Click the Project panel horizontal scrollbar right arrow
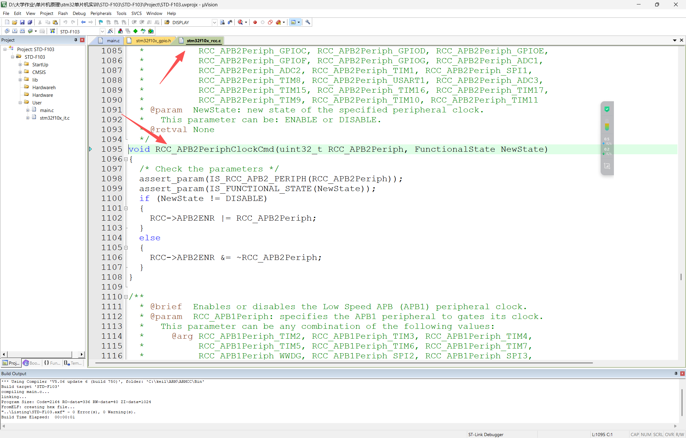The height and width of the screenshot is (438, 686). click(x=82, y=354)
